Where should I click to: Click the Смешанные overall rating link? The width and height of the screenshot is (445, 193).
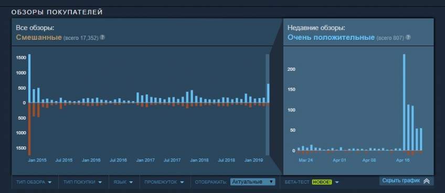pos(39,37)
